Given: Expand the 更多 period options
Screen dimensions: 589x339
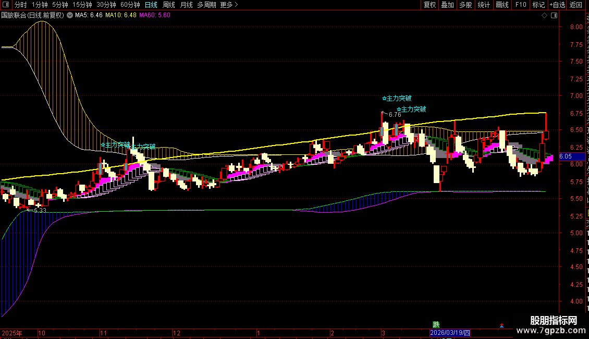Looking at the screenshot, I should click(x=229, y=5).
